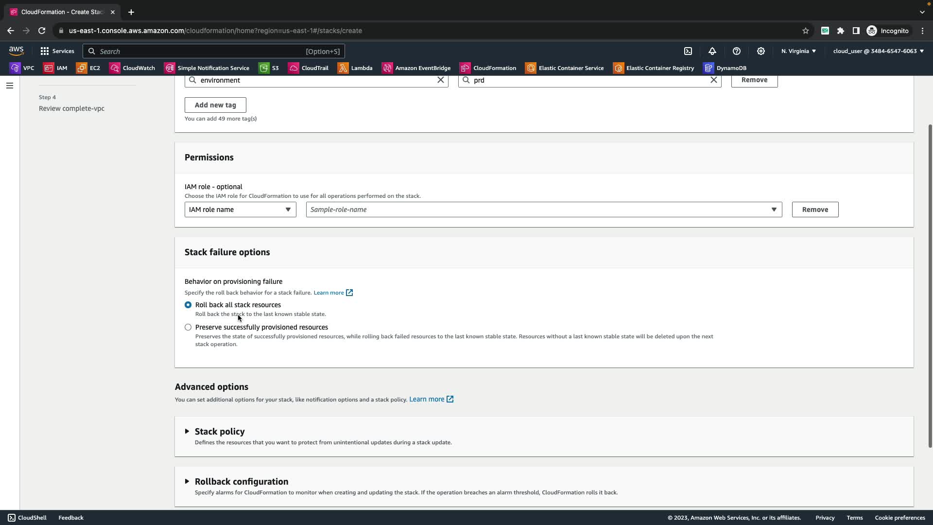Open the Services grid menu
The width and height of the screenshot is (933, 525).
pyautogui.click(x=57, y=51)
